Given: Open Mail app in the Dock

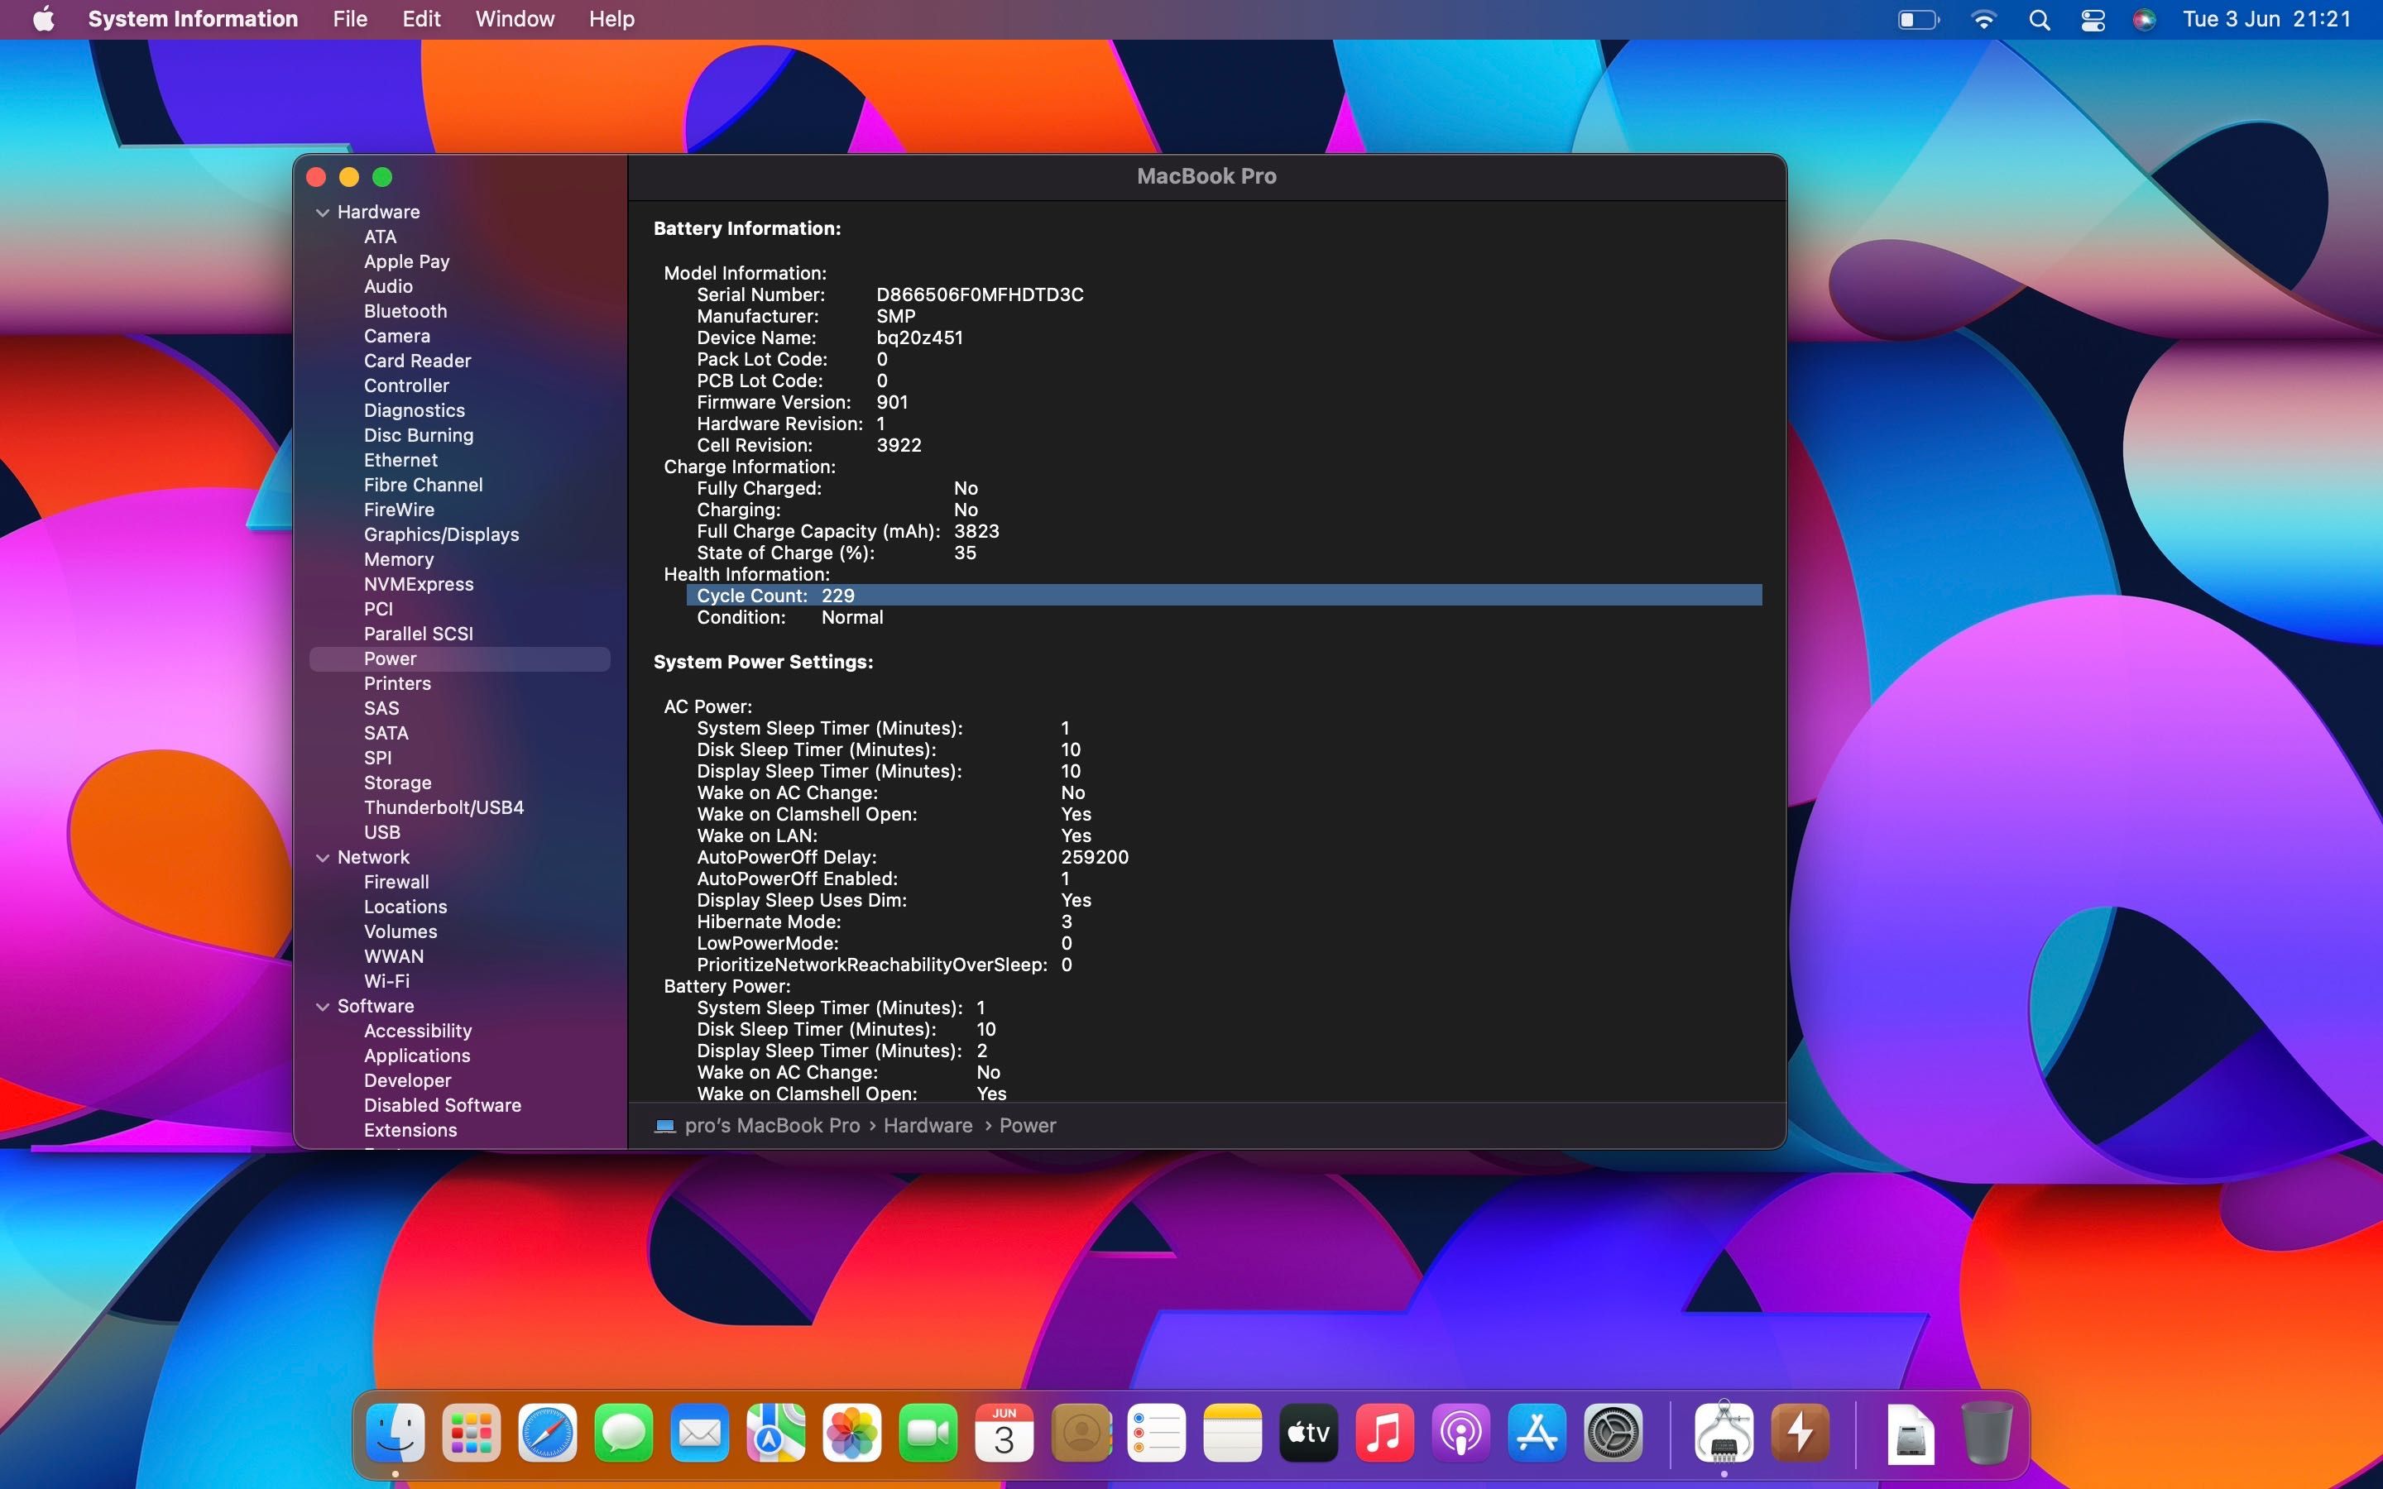Looking at the screenshot, I should [x=699, y=1433].
